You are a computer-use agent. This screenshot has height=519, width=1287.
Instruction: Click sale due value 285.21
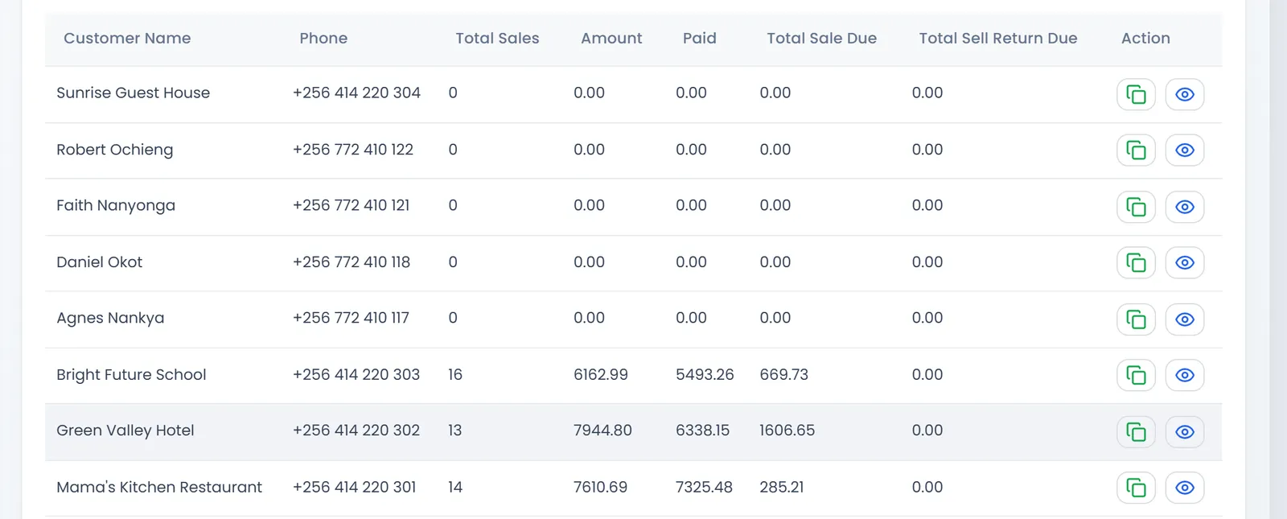[x=782, y=488]
